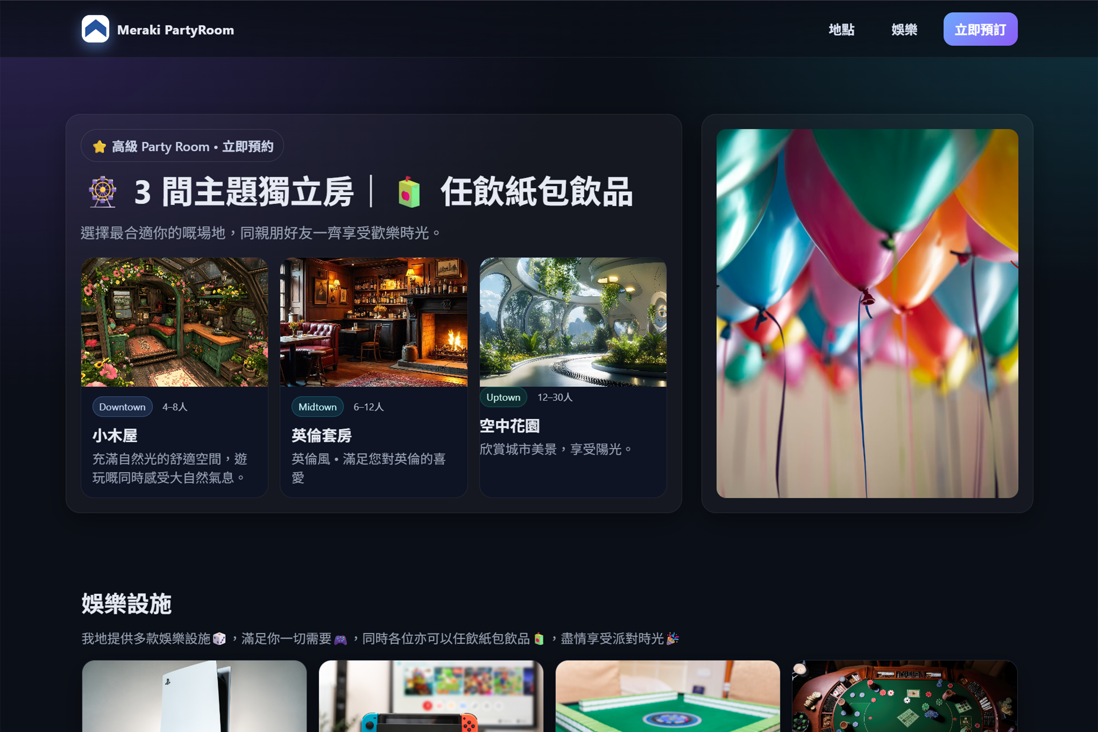Open the 娛樂 navigation menu
1098x732 pixels.
pos(904,29)
